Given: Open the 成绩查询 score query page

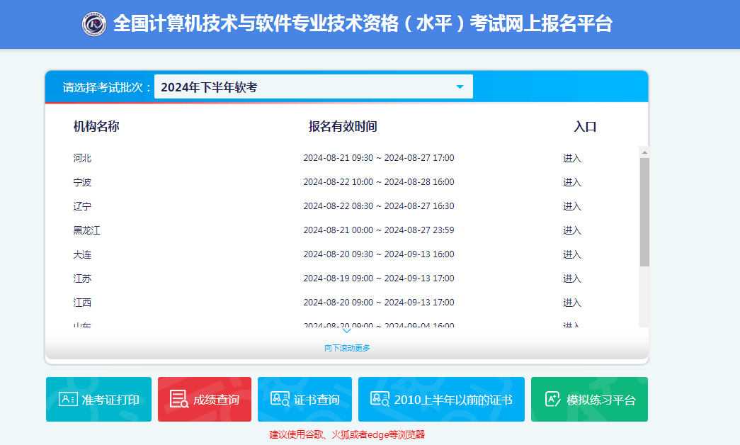Looking at the screenshot, I should [x=205, y=399].
